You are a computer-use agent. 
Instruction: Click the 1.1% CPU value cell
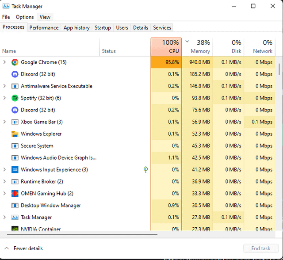166,158
